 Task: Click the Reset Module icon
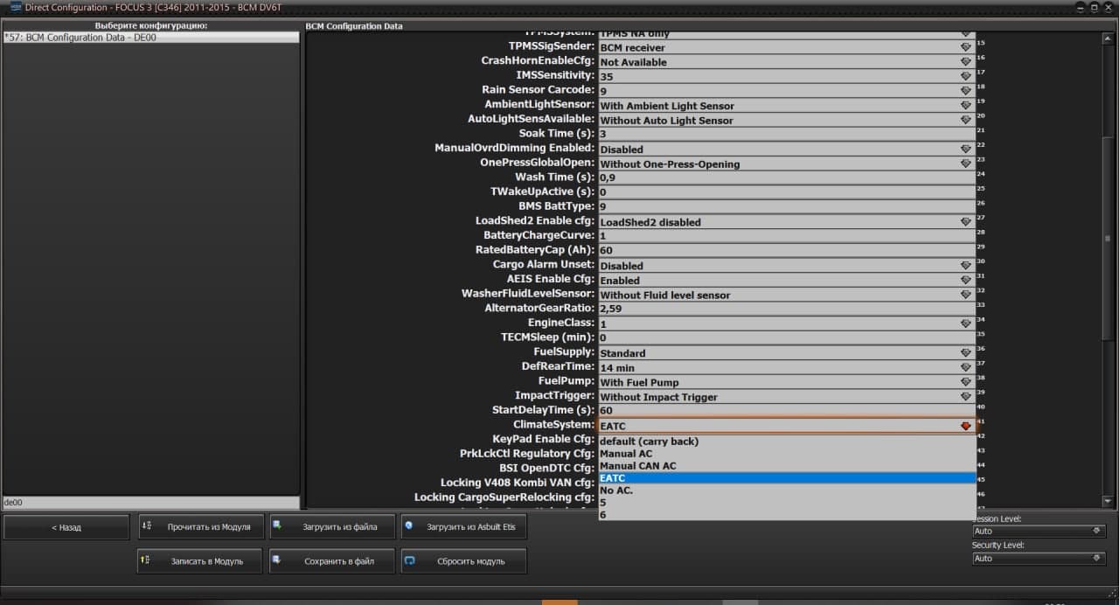(409, 560)
